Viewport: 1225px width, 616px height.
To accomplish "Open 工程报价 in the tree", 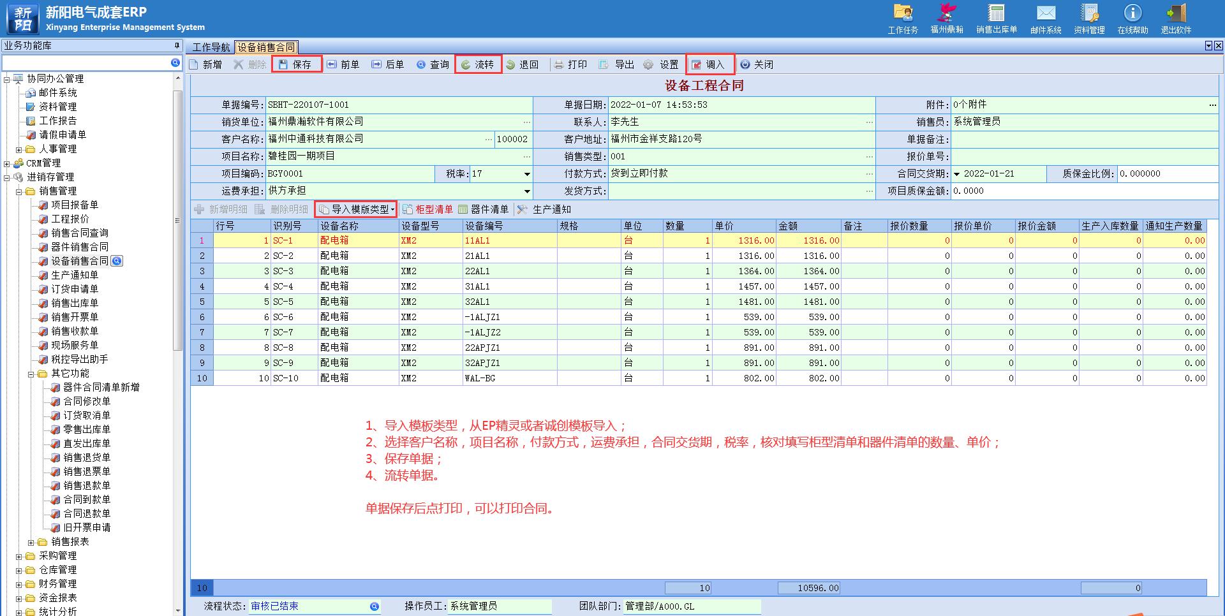I will click(70, 219).
